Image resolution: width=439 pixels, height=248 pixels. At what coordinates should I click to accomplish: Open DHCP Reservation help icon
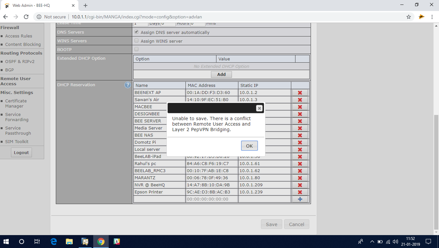pos(127,85)
